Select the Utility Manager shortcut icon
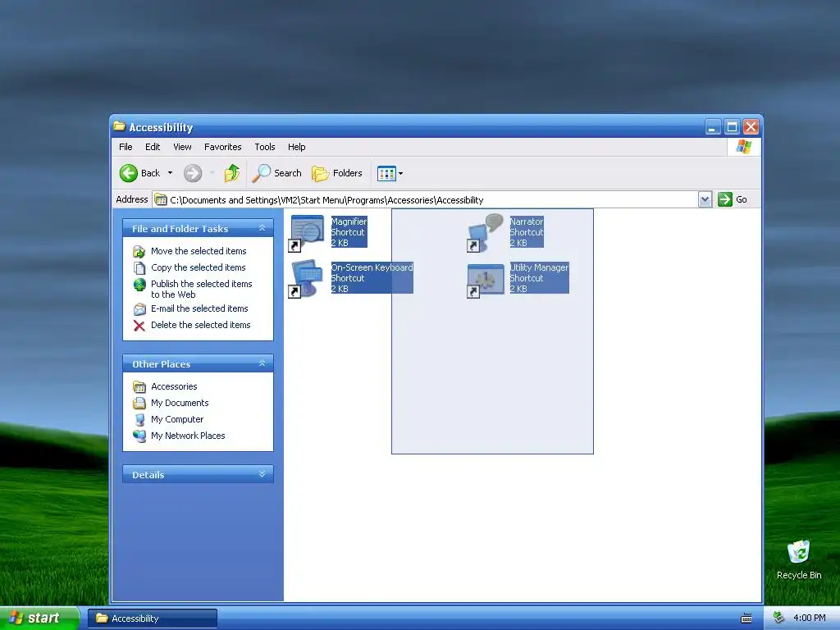Image resolution: width=840 pixels, height=630 pixels. coord(486,279)
